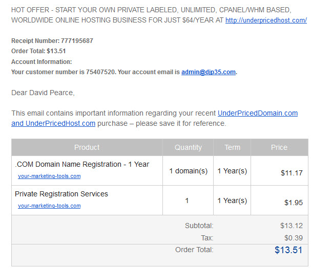Click the '1 domain(s)' quantity cell

click(x=188, y=171)
